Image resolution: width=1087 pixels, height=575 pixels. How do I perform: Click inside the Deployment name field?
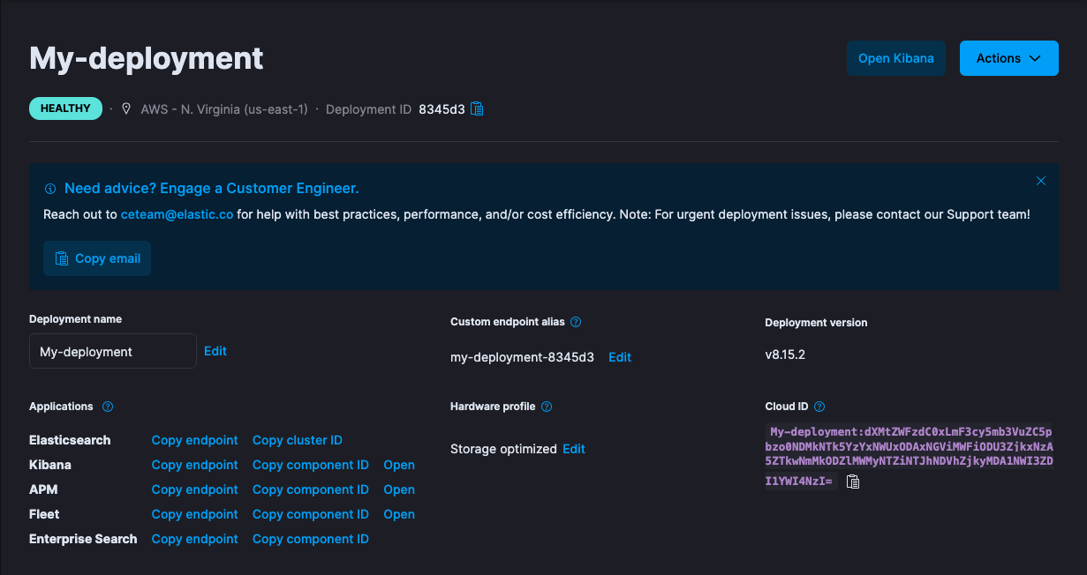(x=112, y=351)
